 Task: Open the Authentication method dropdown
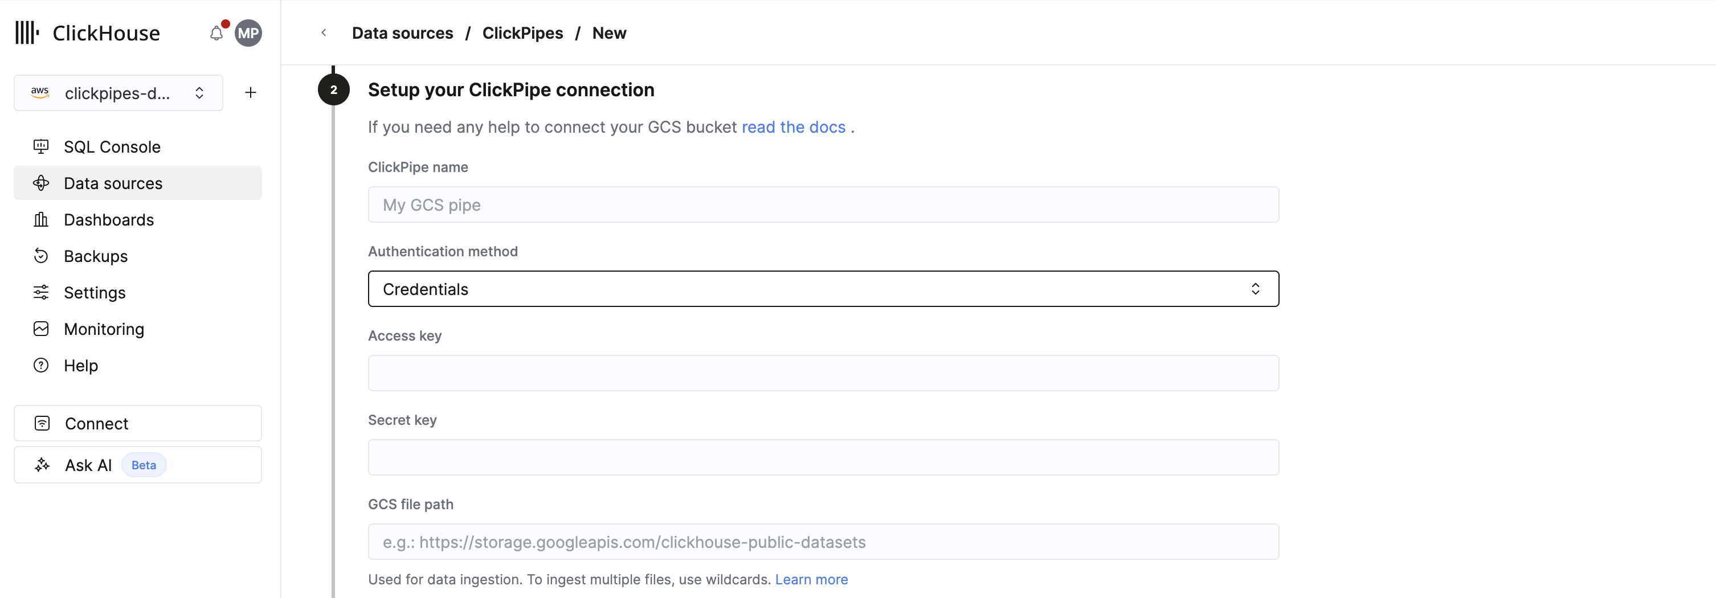pos(823,289)
